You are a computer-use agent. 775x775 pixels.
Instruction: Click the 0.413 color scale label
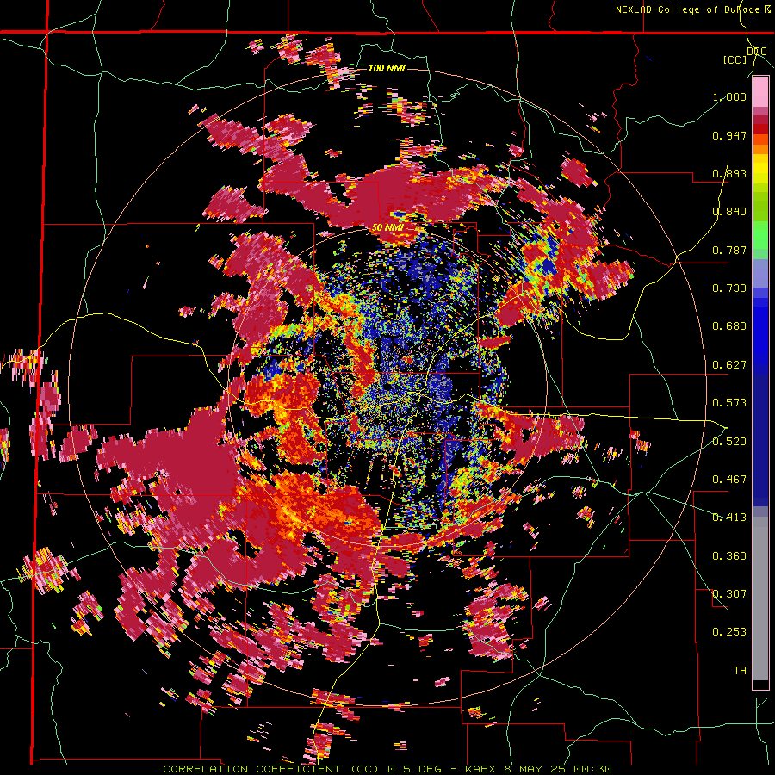pos(729,518)
